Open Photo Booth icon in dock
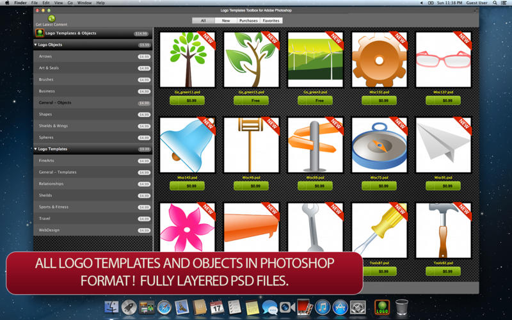The width and height of the screenshot is (512, 320). pos(305,307)
